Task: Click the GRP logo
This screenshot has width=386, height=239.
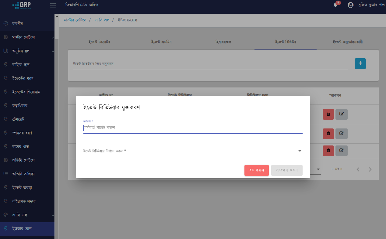Action: pyautogui.click(x=22, y=5)
